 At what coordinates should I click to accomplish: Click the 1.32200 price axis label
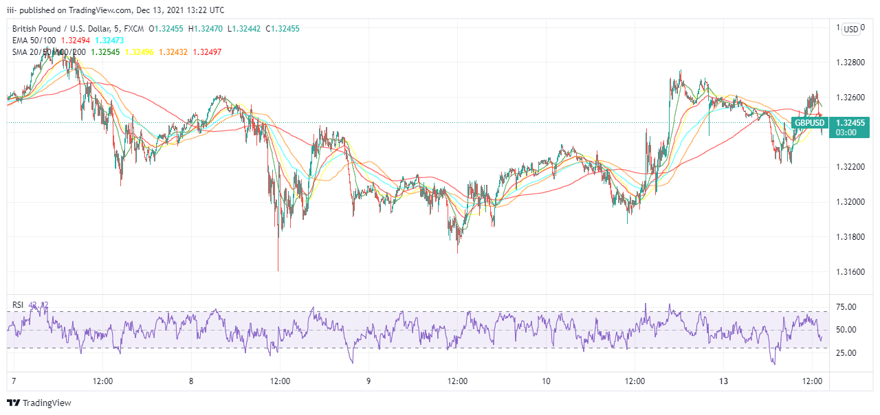[850, 167]
